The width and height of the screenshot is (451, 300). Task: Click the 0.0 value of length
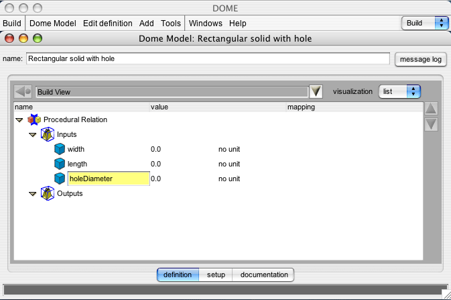(x=155, y=164)
